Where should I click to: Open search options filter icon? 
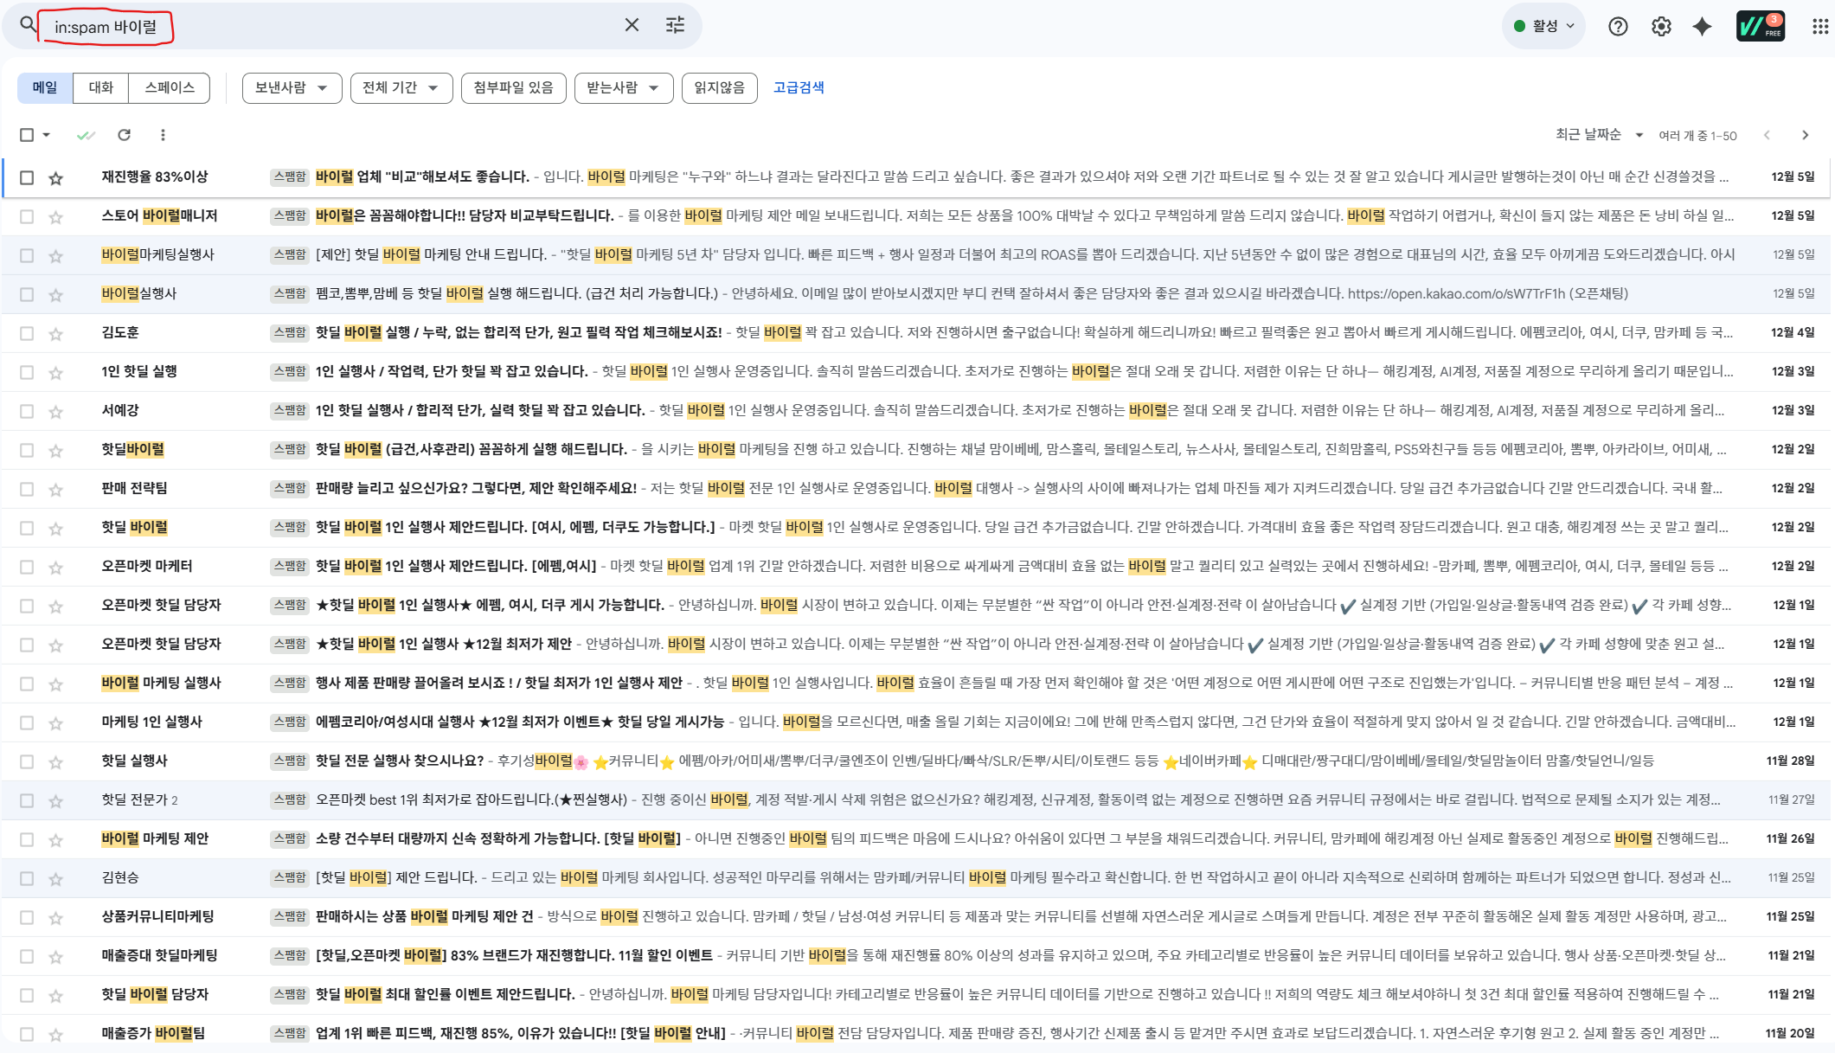675,25
